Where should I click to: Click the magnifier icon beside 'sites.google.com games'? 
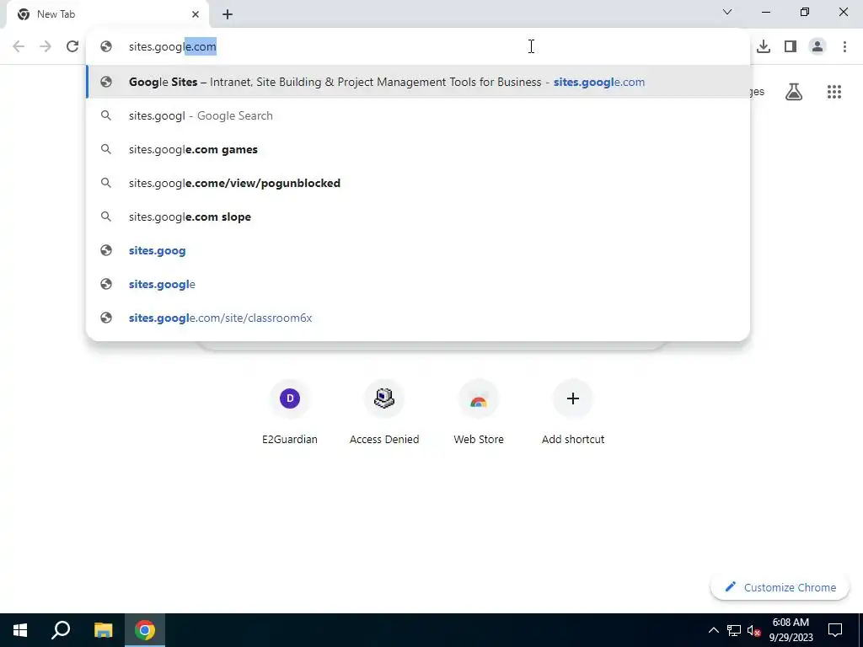pyautogui.click(x=105, y=149)
